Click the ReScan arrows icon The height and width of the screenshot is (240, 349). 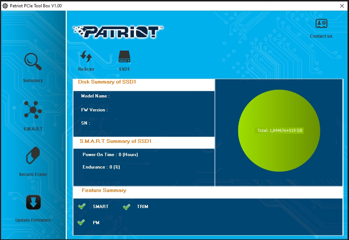pos(86,56)
